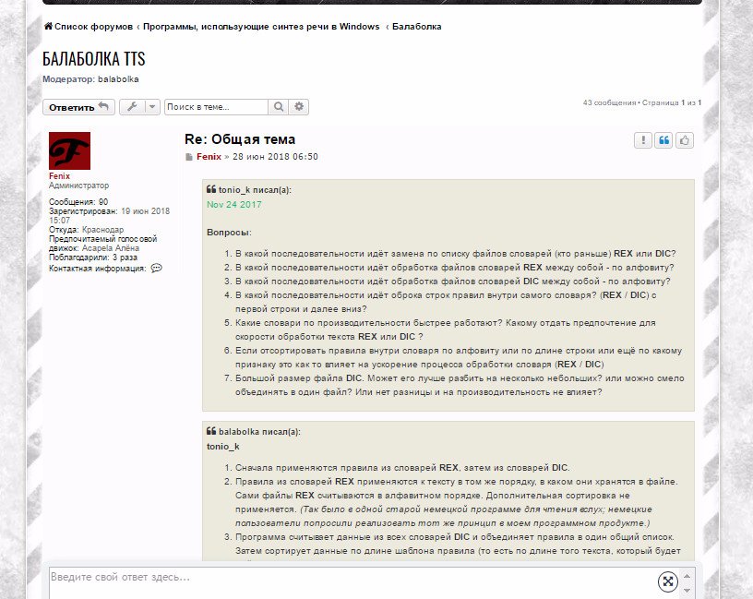This screenshot has height=599, width=753.
Task: Click the magnifier search icon
Action: pyautogui.click(x=279, y=107)
